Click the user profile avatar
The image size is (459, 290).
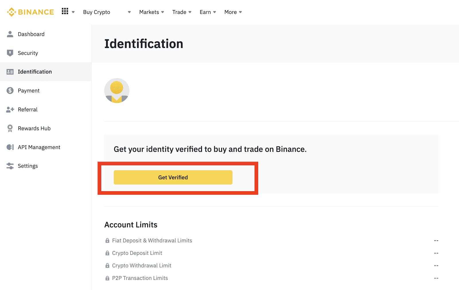[117, 91]
